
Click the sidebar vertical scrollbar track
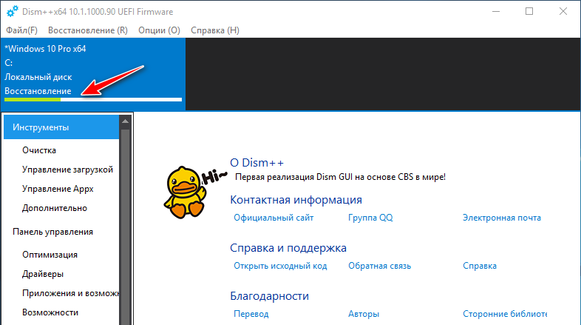click(x=125, y=227)
